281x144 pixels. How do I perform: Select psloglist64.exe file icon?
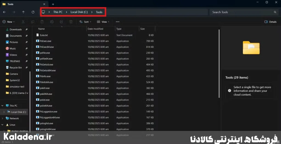(37, 129)
